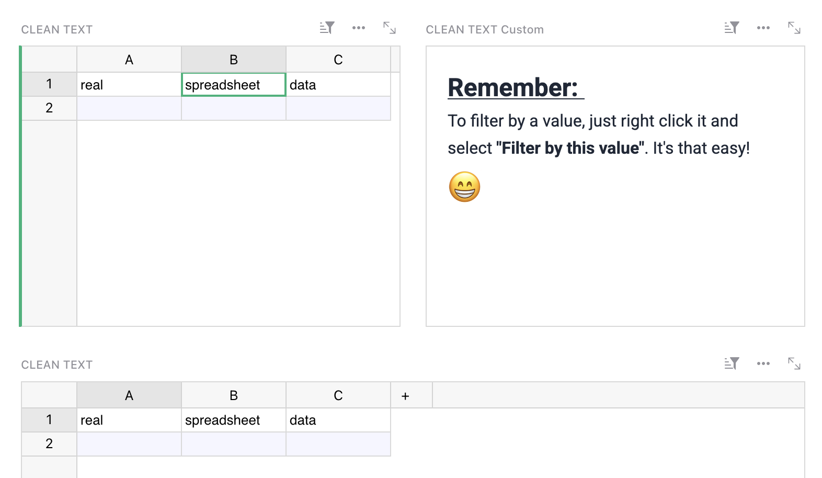Select the cell containing "real" in the top table
822x478 pixels.
pyautogui.click(x=129, y=84)
